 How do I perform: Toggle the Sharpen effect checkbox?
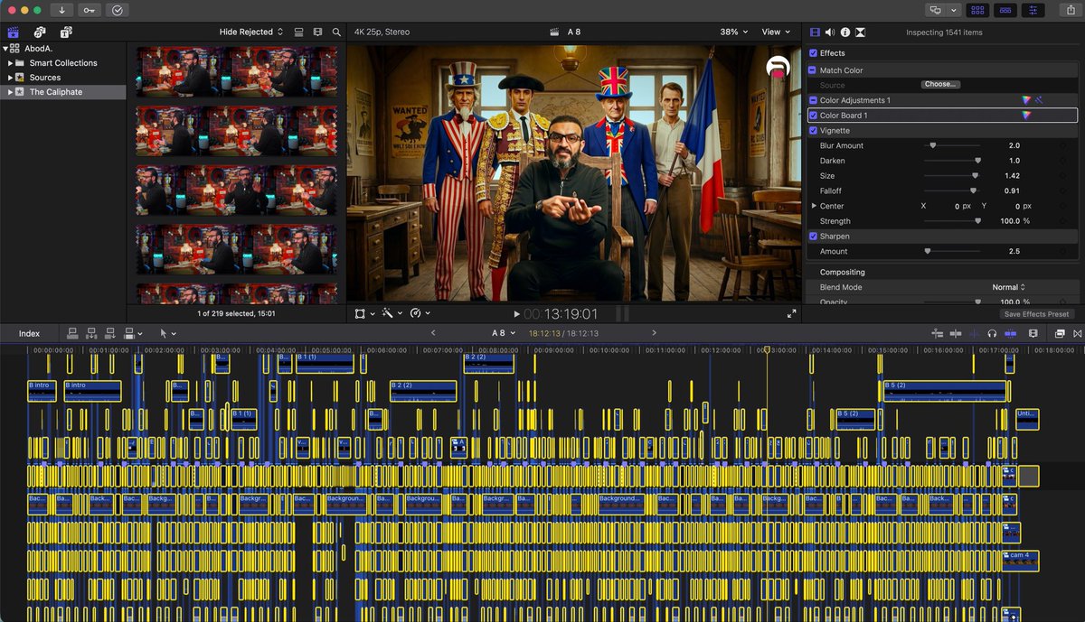click(x=813, y=237)
